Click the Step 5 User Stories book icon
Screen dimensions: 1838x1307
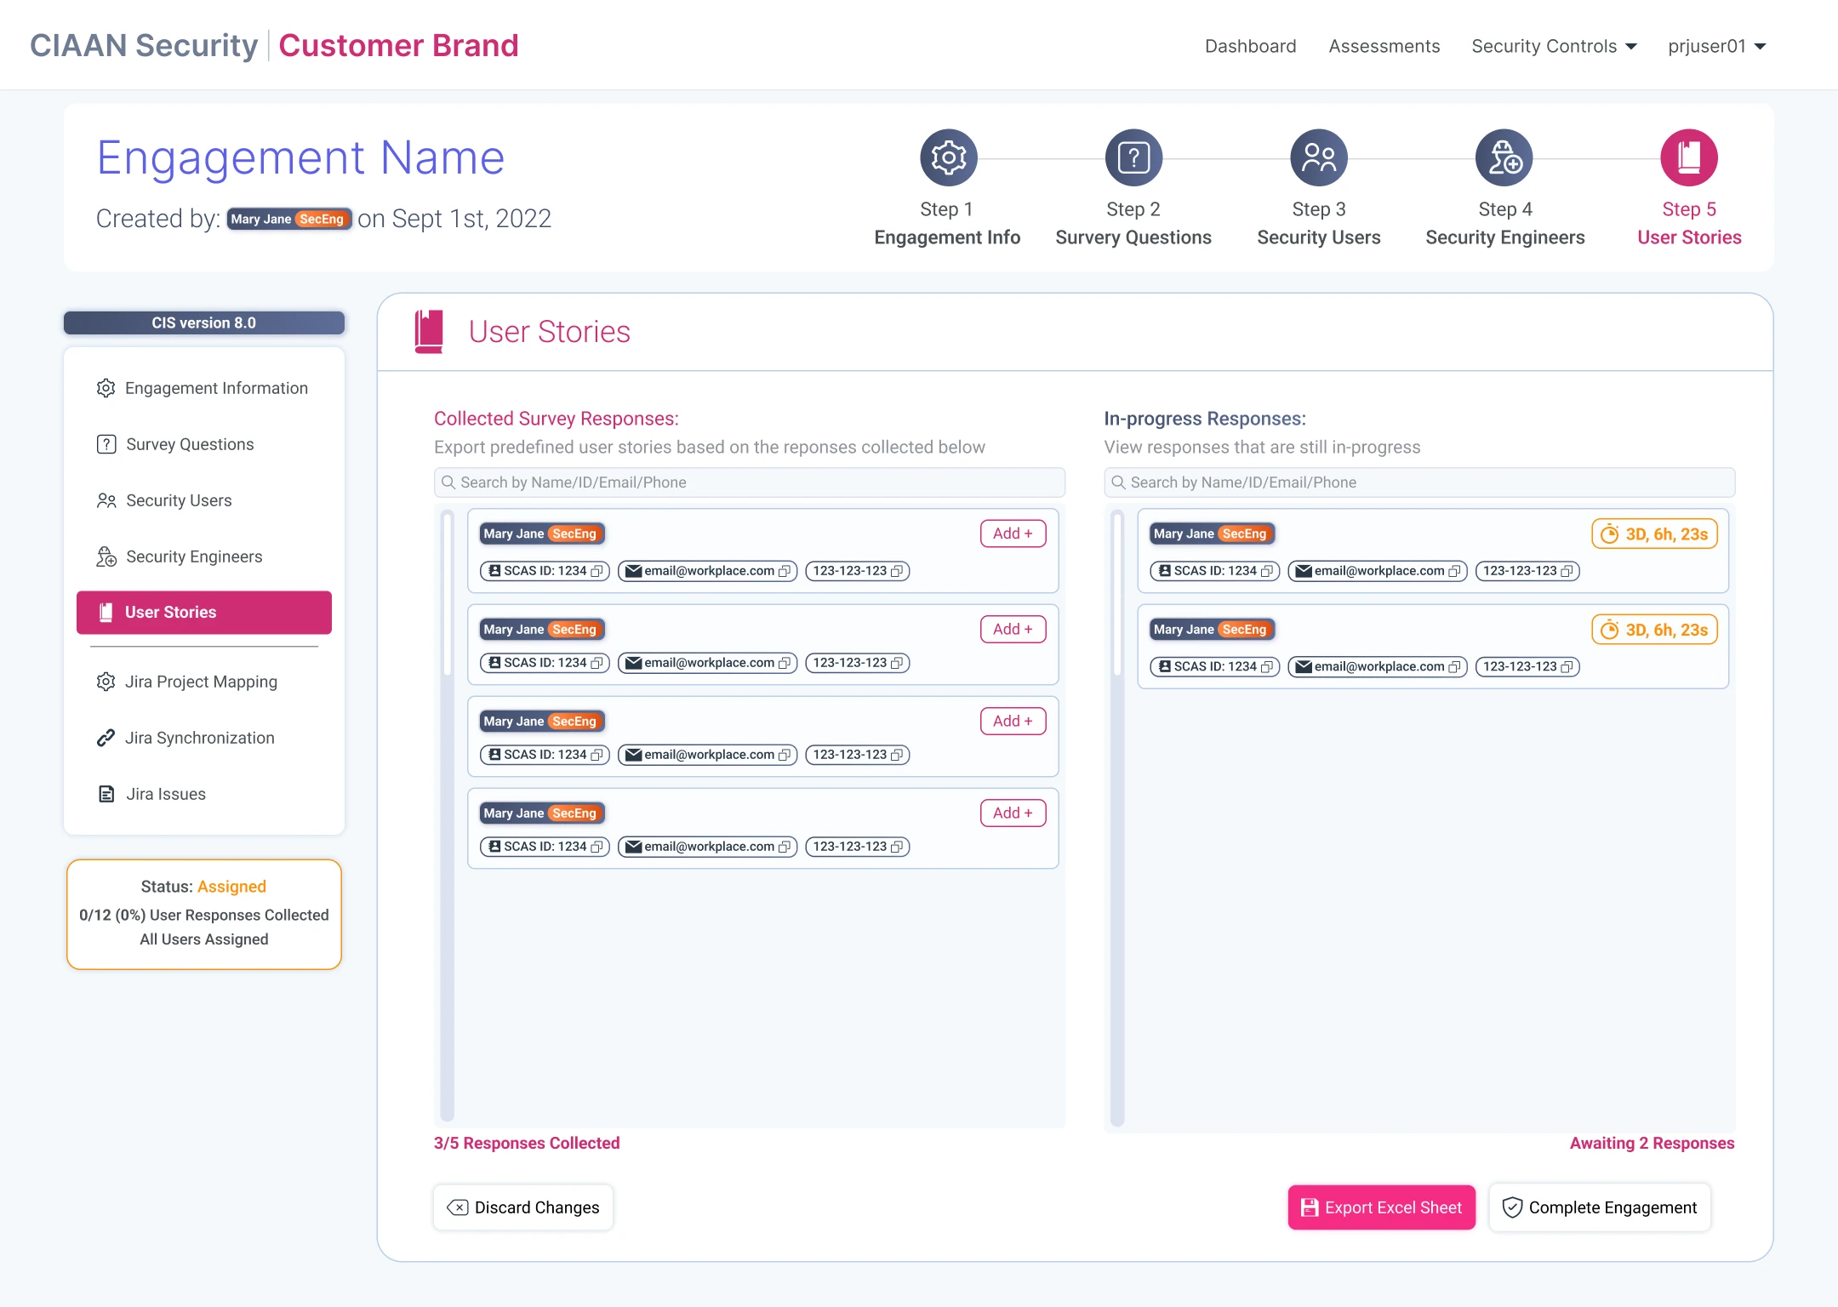[1688, 157]
